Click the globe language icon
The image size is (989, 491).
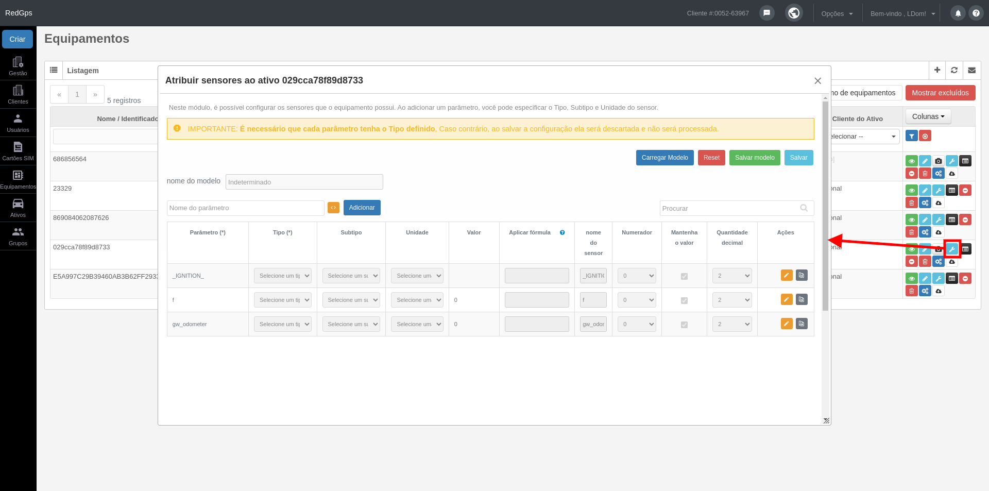pos(794,13)
